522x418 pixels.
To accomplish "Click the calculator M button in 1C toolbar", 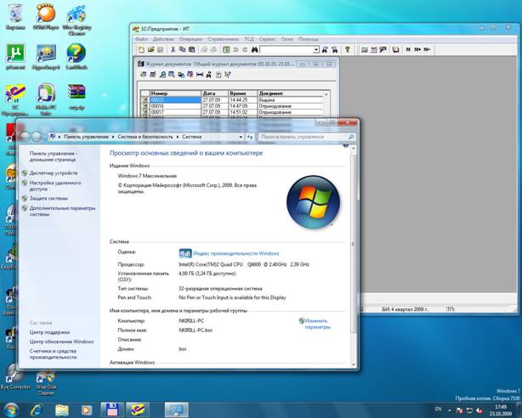I will (408, 49).
